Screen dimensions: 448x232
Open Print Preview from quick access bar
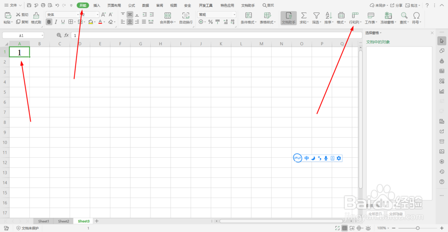pyautogui.click(x=50, y=5)
